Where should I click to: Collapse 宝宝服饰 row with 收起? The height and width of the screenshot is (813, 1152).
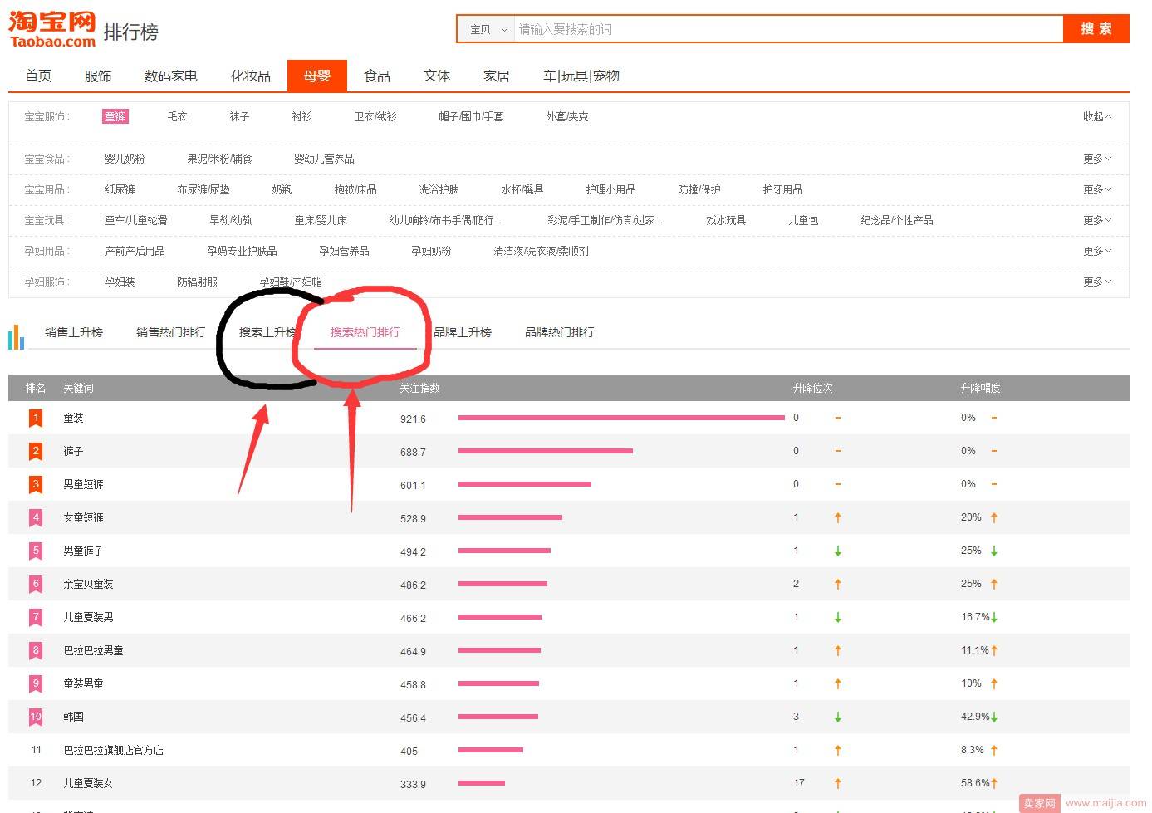[x=1096, y=116]
